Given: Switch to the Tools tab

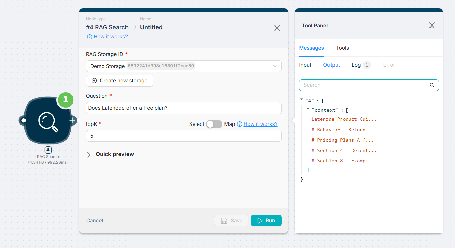Looking at the screenshot, I should point(342,48).
